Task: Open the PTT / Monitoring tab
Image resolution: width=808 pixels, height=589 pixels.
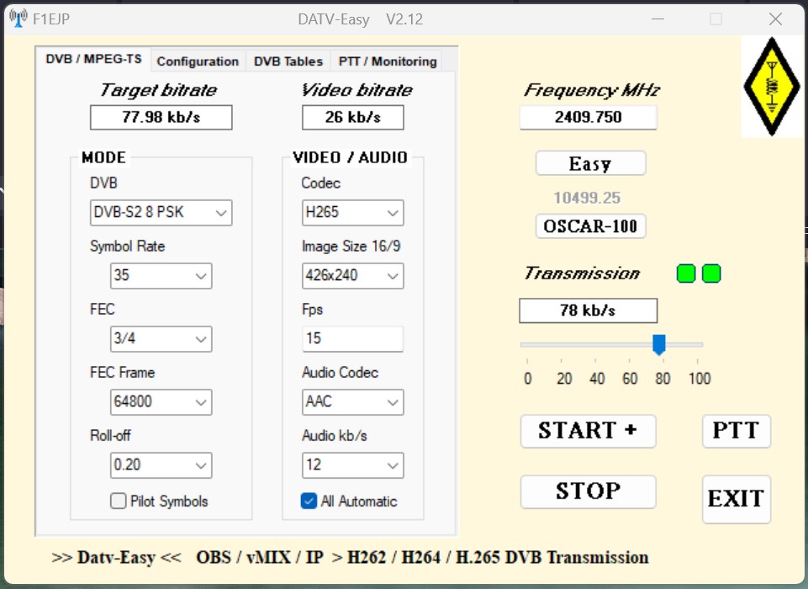Action: pos(388,61)
